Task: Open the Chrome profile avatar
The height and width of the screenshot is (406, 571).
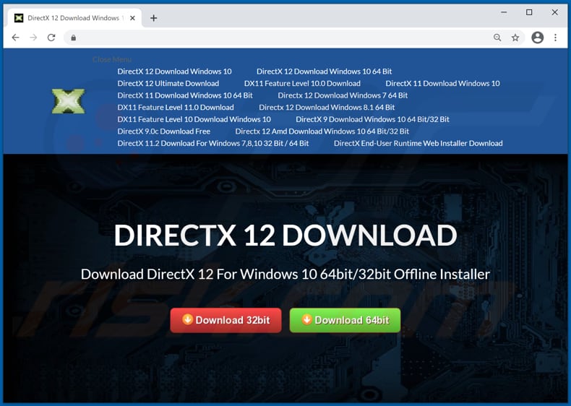Action: coord(538,38)
